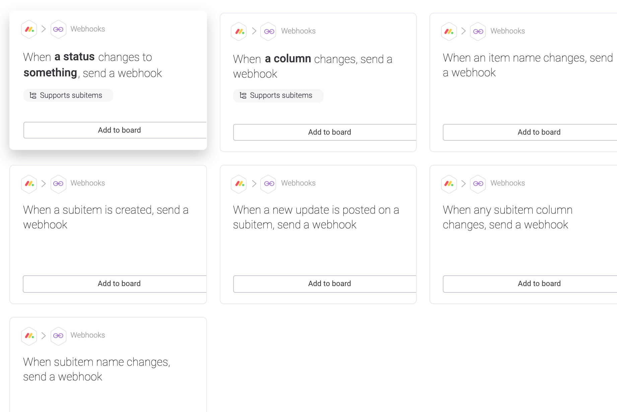The width and height of the screenshot is (617, 412).
Task: Click the Webhooks icon on the item name card
Action: 478,31
